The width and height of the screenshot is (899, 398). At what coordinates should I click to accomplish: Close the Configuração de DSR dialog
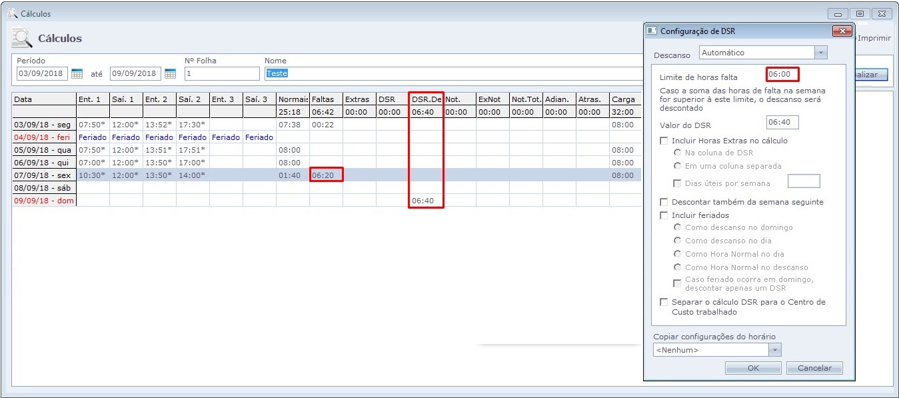[x=842, y=31]
